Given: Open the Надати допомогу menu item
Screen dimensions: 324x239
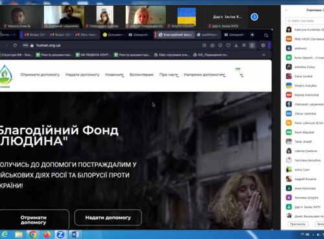Looking at the screenshot, I should point(82,74).
